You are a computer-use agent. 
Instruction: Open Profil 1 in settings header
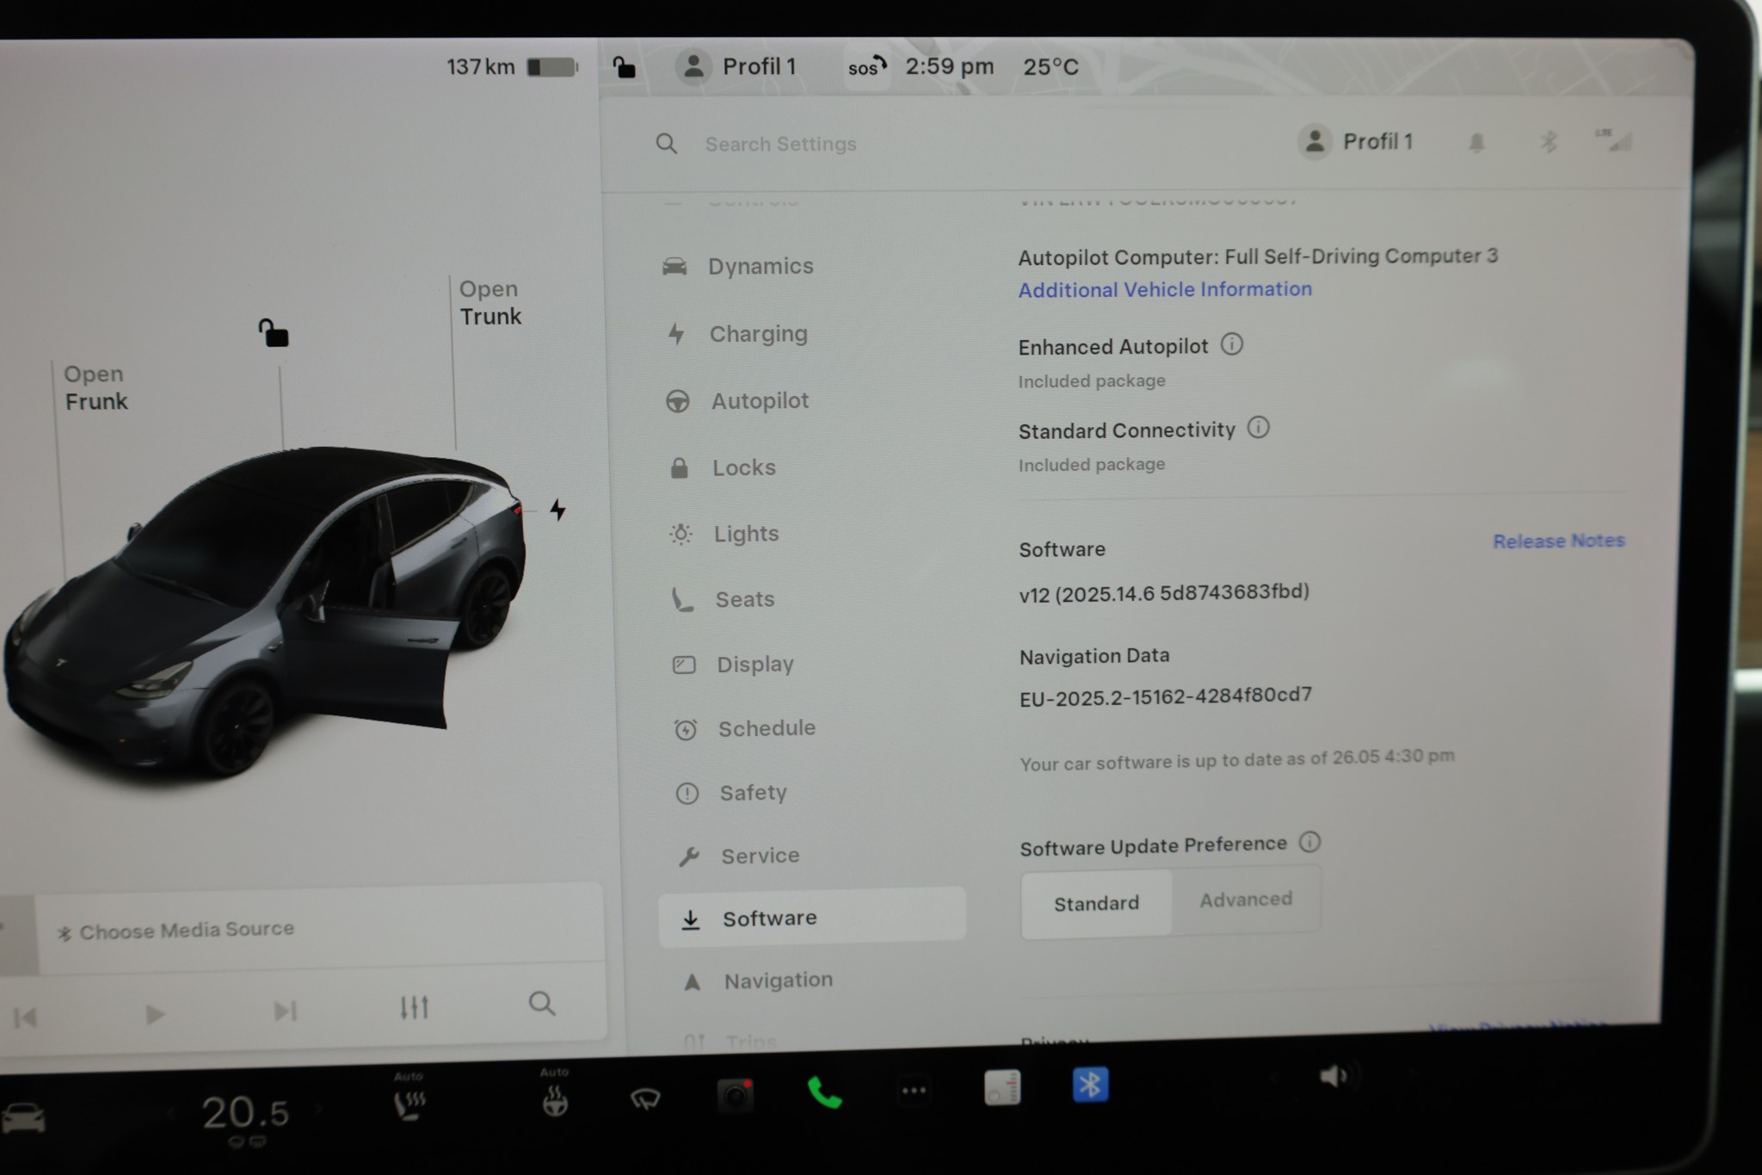(x=1356, y=141)
